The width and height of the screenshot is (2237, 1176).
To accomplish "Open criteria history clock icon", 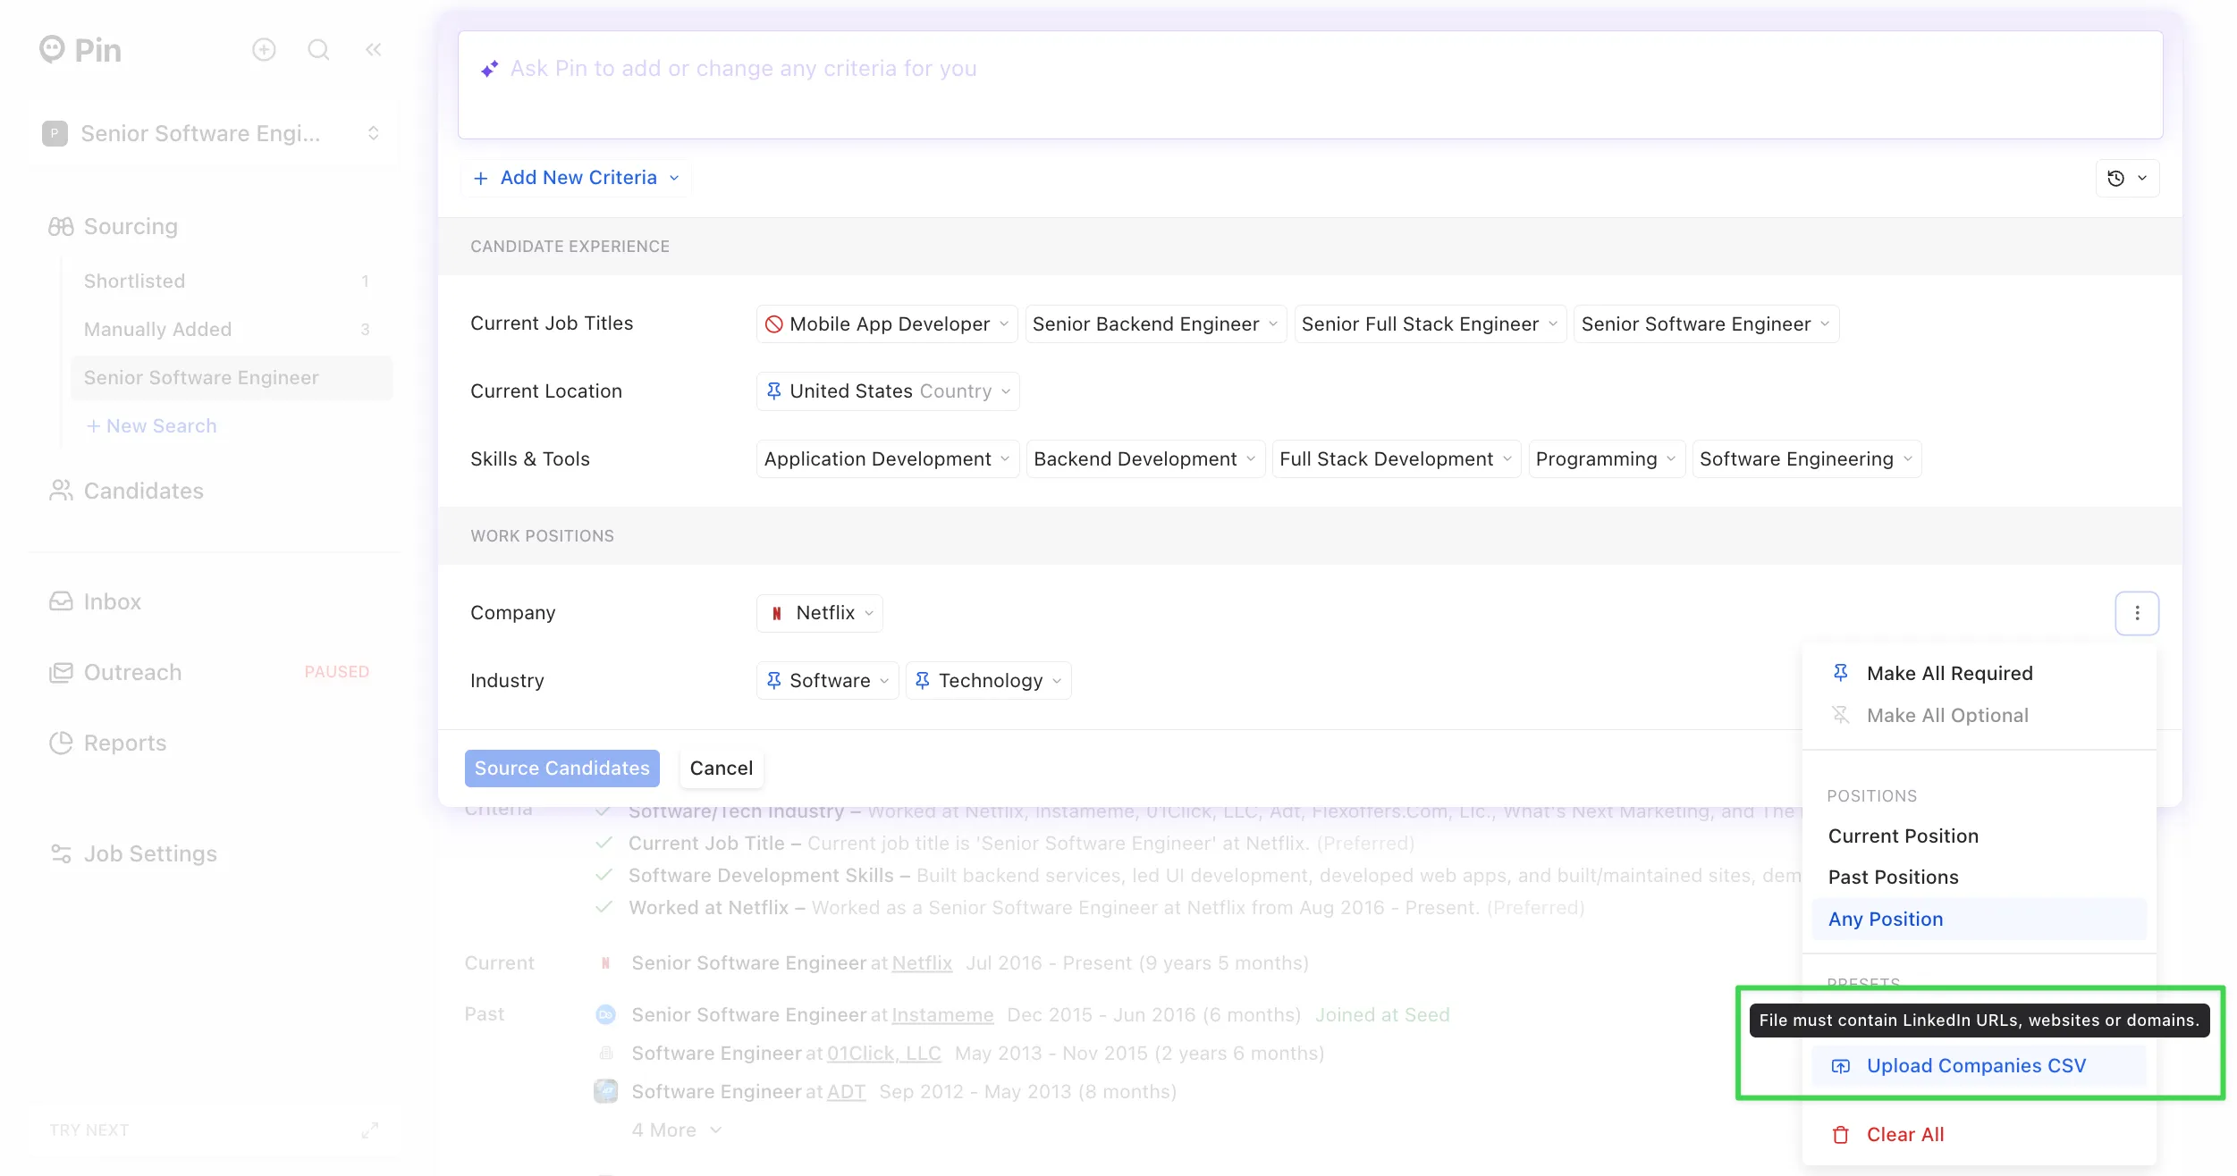I will pyautogui.click(x=2116, y=178).
